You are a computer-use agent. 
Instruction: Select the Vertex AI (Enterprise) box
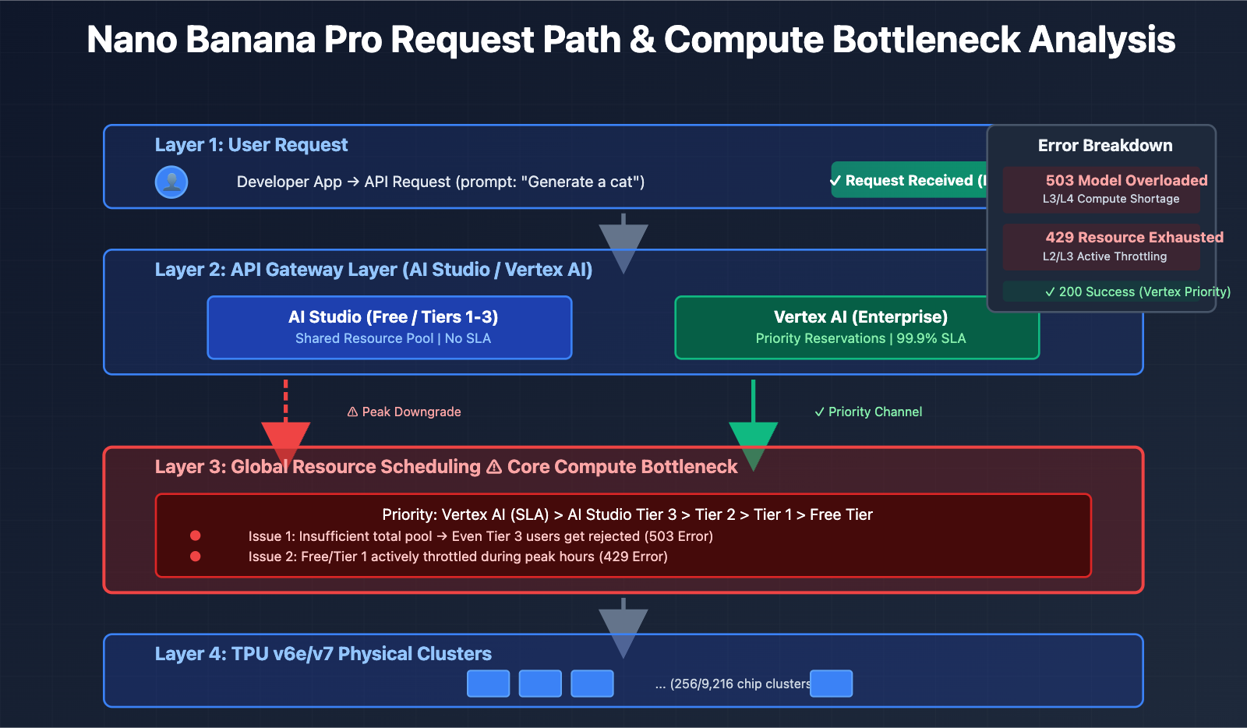tap(857, 327)
